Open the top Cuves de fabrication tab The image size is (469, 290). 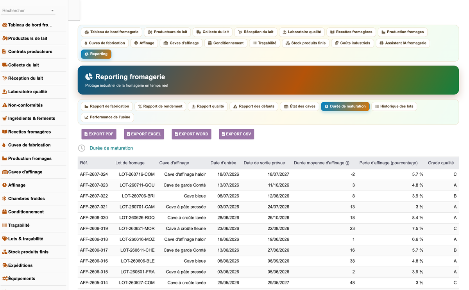[105, 43]
